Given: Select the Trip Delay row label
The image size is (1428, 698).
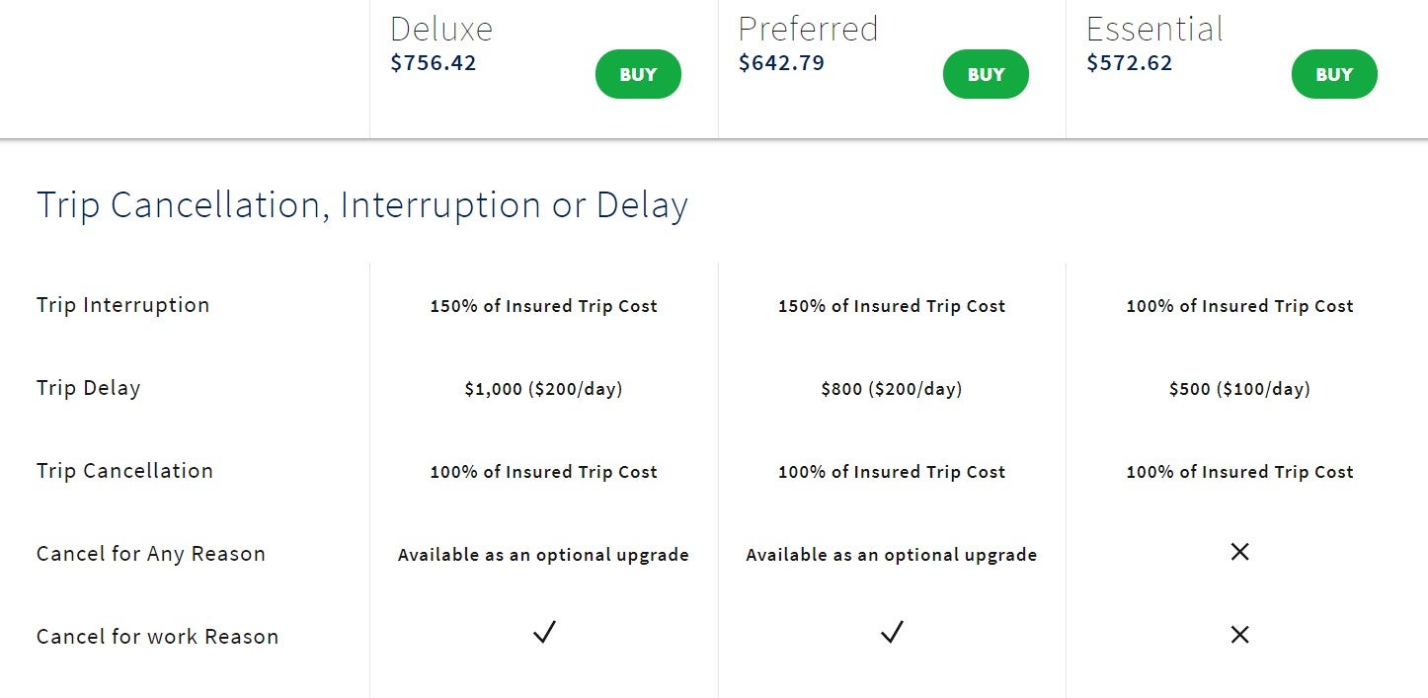Looking at the screenshot, I should click(x=89, y=387).
